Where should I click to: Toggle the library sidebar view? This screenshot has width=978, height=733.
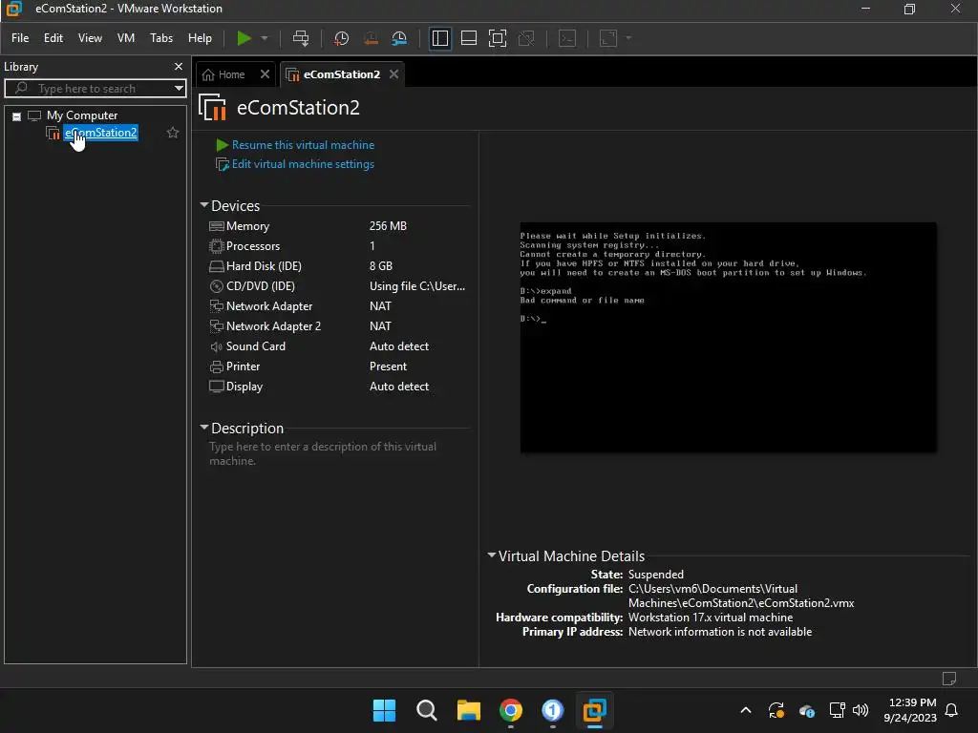click(439, 38)
